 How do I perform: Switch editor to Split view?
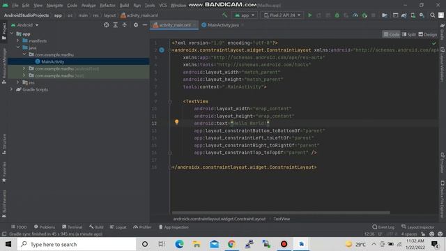click(409, 34)
